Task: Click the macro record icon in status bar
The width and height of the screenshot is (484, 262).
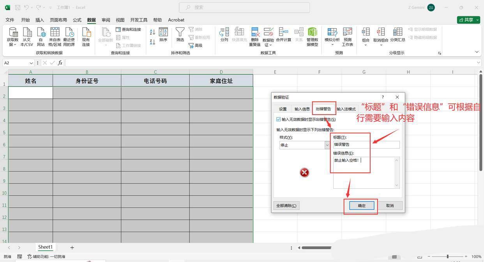Action: pyautogui.click(x=19, y=257)
